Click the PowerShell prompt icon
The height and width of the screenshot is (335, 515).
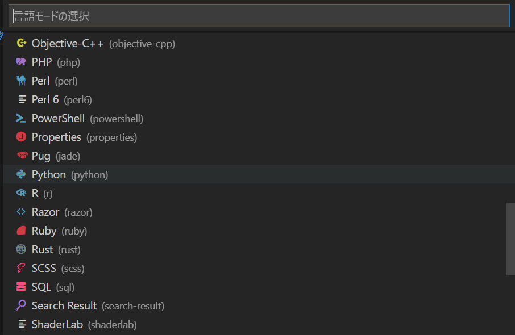[x=21, y=118]
